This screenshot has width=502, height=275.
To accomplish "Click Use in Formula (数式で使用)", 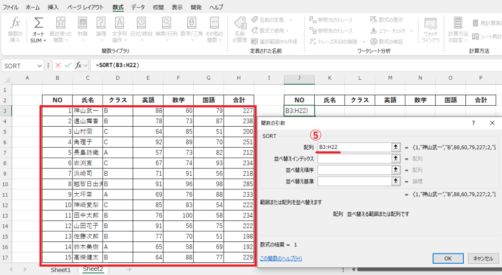I will (268, 31).
